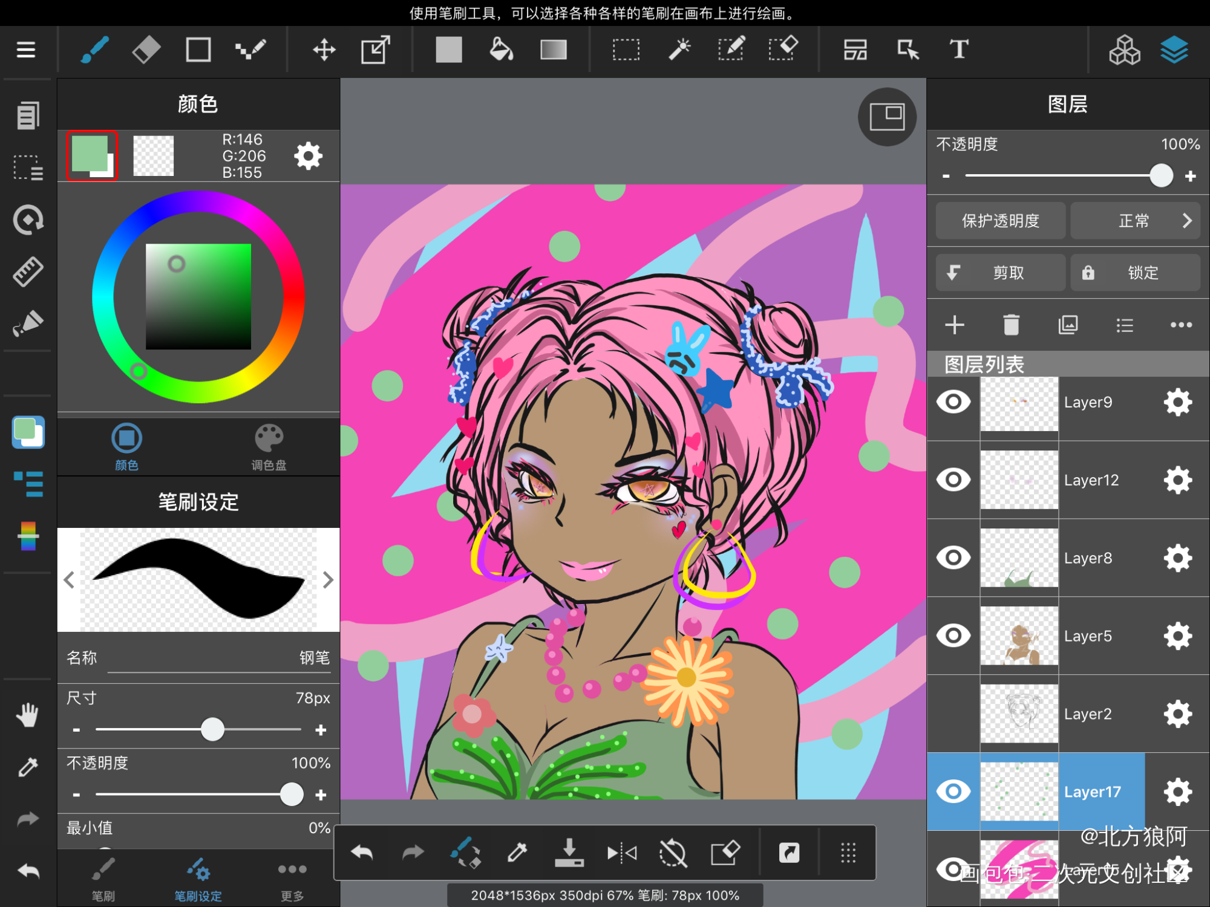The image size is (1210, 907).
Task: Toggle visibility of Layer9
Action: pyautogui.click(x=953, y=401)
